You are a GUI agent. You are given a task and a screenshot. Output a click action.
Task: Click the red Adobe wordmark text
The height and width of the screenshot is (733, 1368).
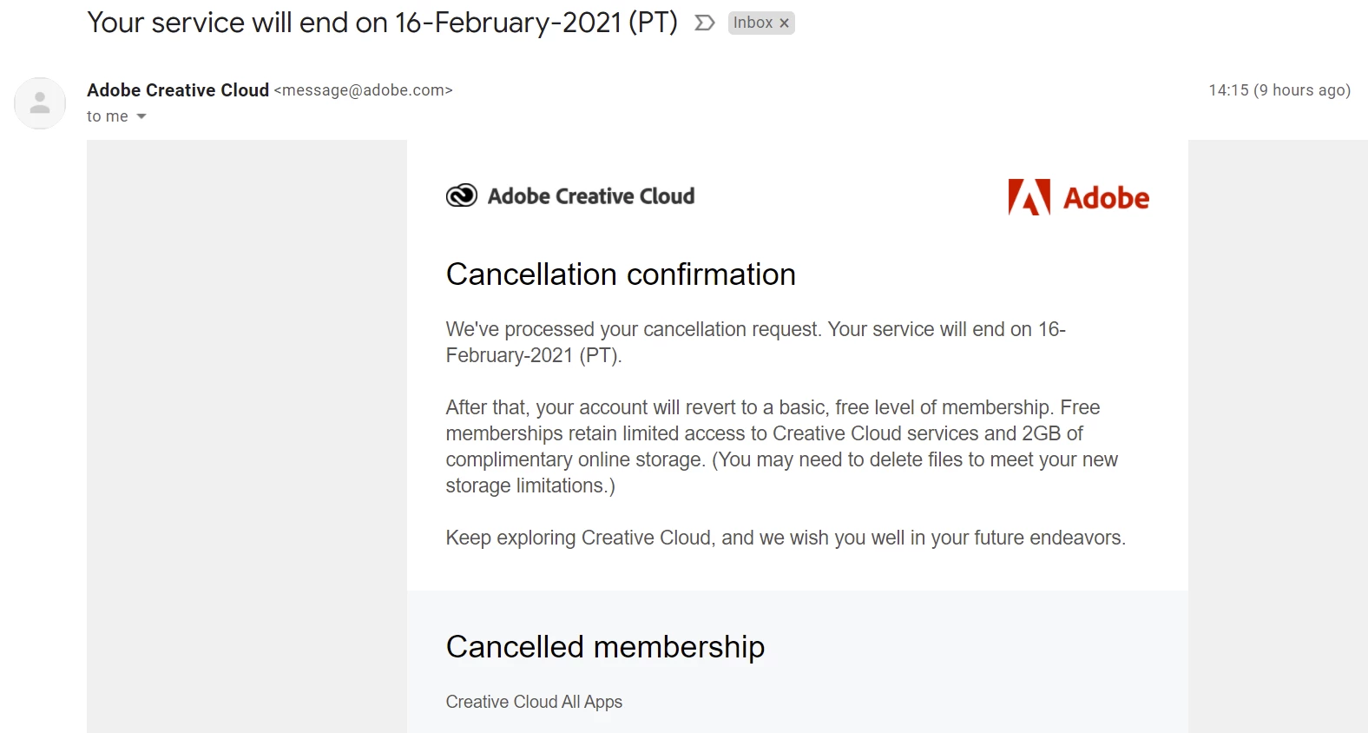(1106, 198)
